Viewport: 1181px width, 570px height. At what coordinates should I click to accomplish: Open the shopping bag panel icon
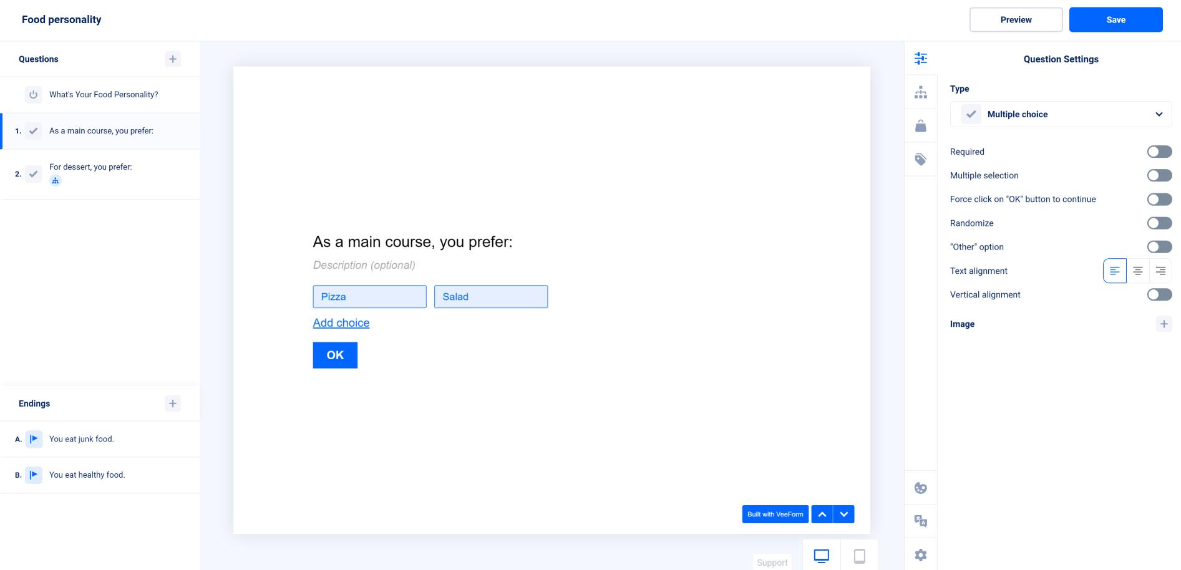point(921,126)
